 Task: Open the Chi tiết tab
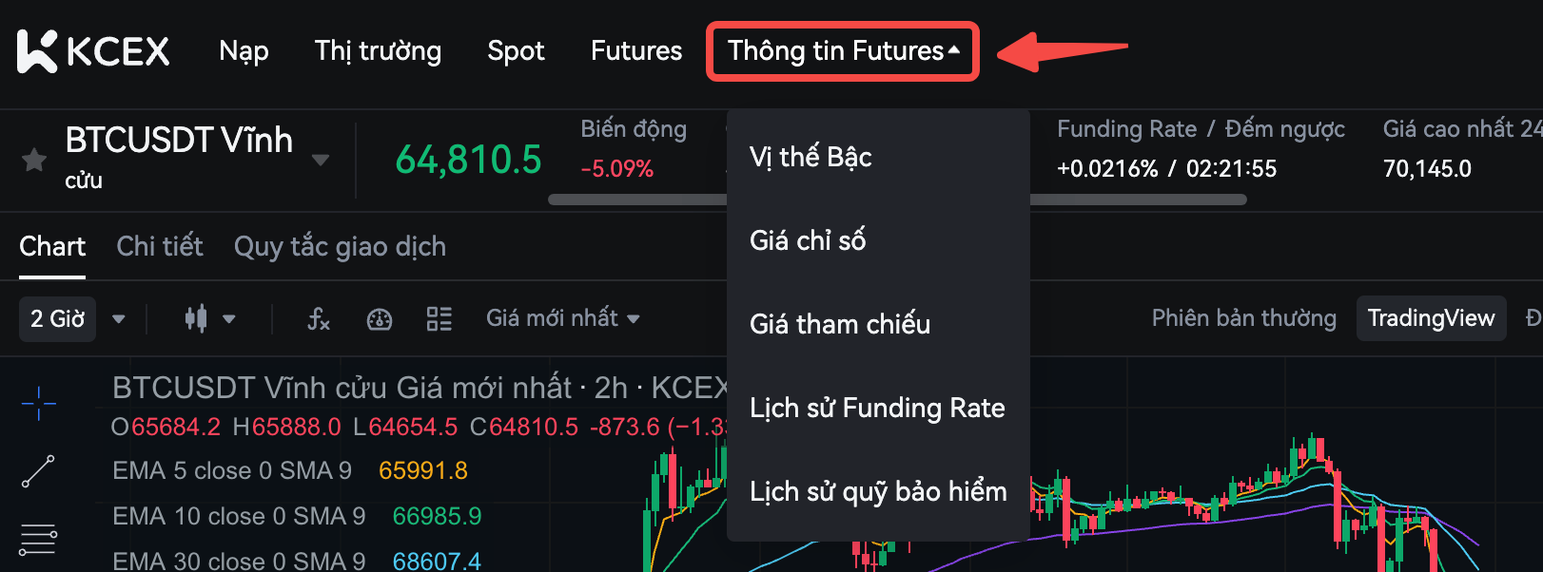tap(160, 247)
